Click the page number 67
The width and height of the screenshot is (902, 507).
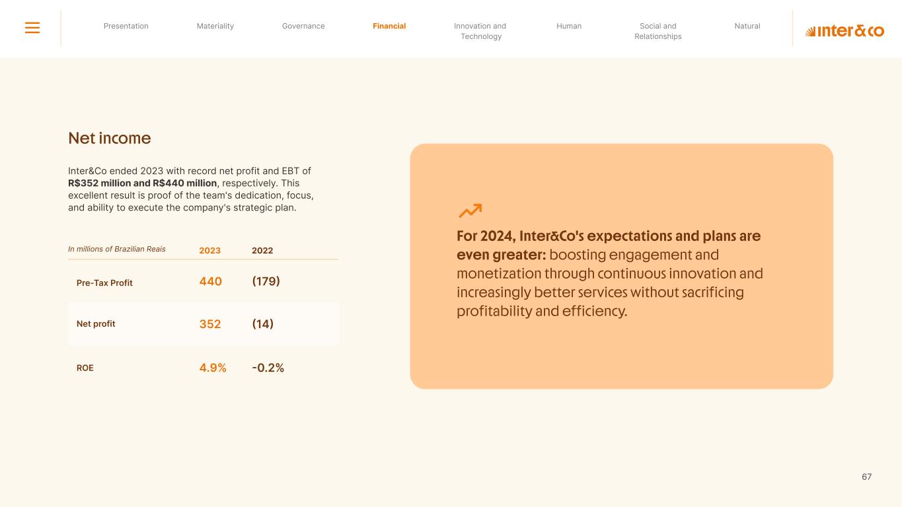866,477
